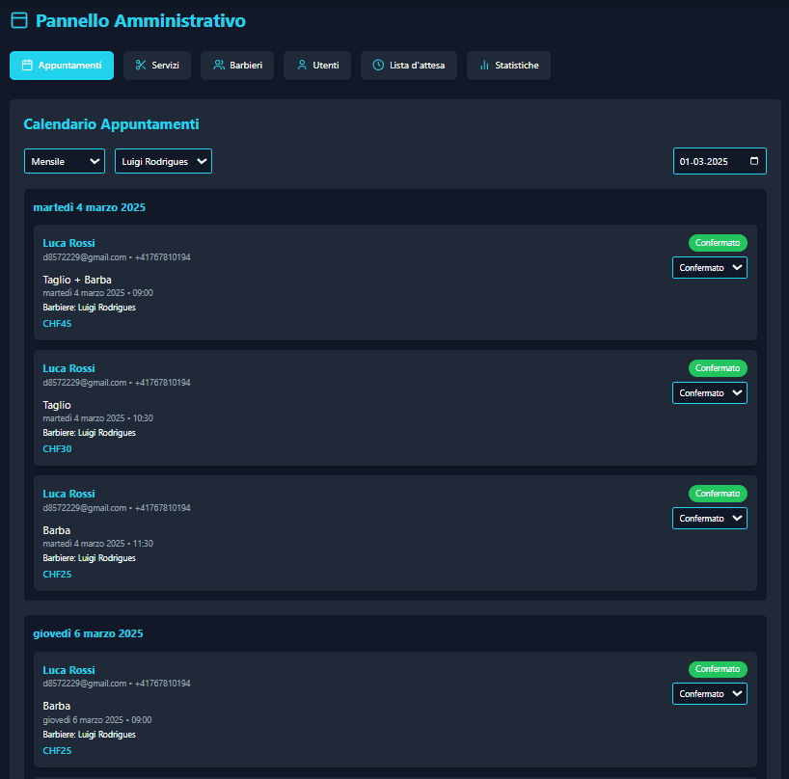
Task: Click the date field showing 01-03-2025
Action: coord(720,161)
